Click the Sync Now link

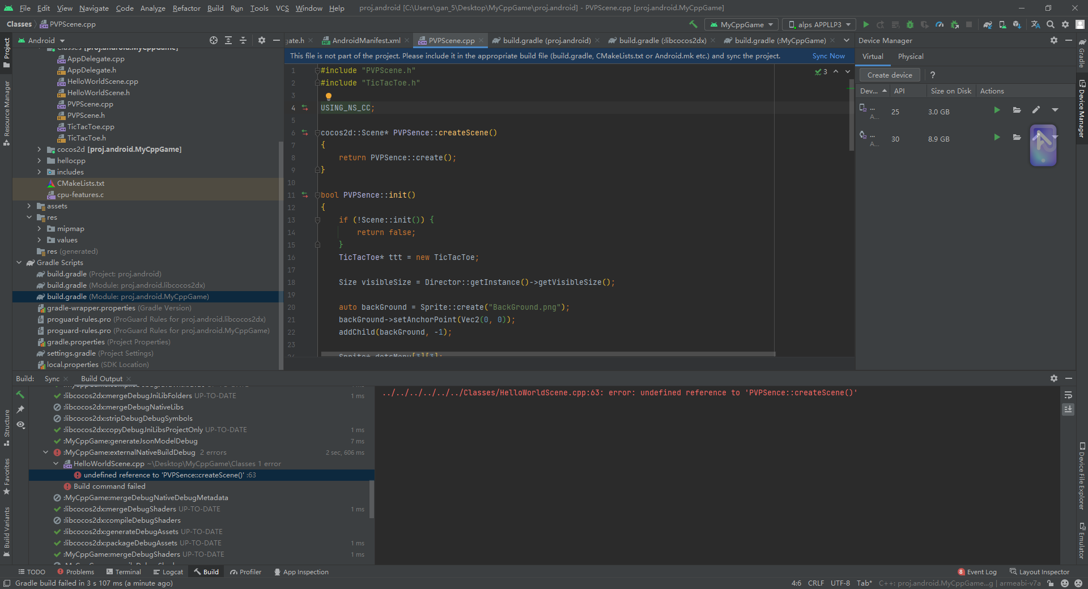coord(828,56)
